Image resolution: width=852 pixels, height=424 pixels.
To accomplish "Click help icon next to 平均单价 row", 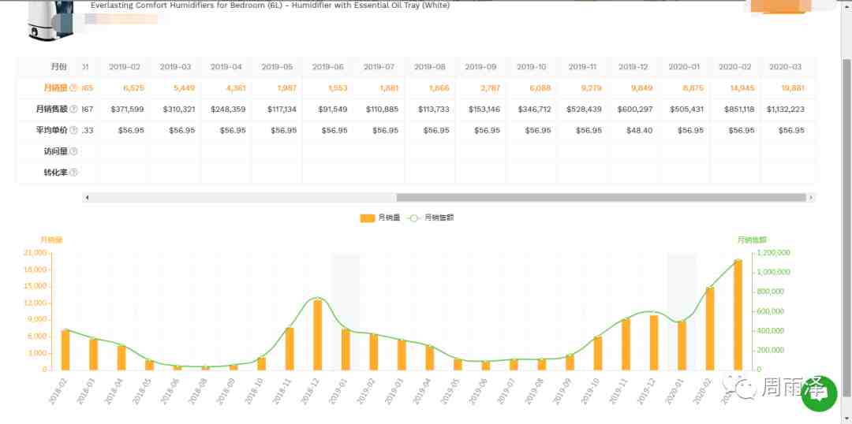I will coord(74,130).
